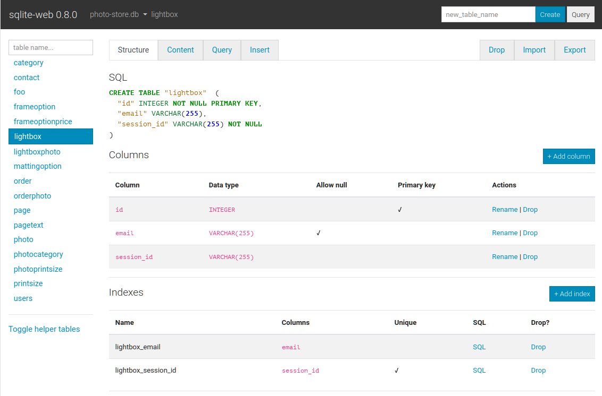Open the Query button in header
Screen dimensions: 602x396
tap(581, 14)
